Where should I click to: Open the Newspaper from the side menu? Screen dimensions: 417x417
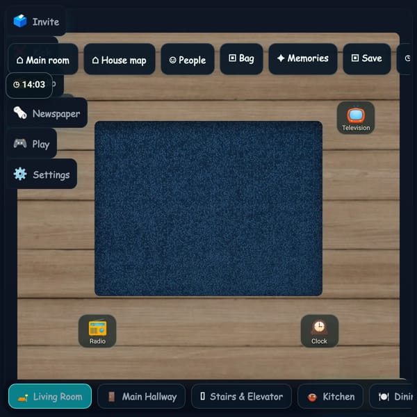click(47, 113)
